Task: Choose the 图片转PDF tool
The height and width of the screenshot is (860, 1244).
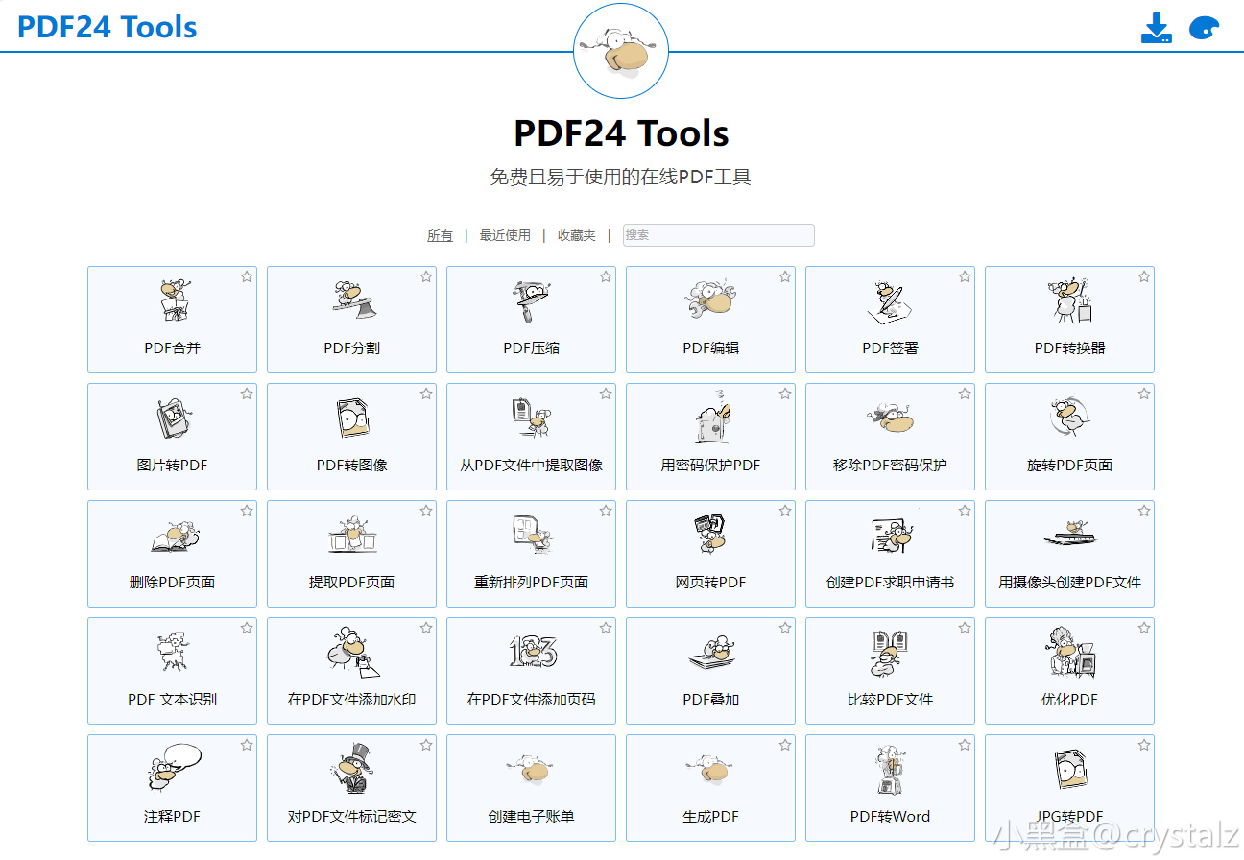Action: coord(172,437)
